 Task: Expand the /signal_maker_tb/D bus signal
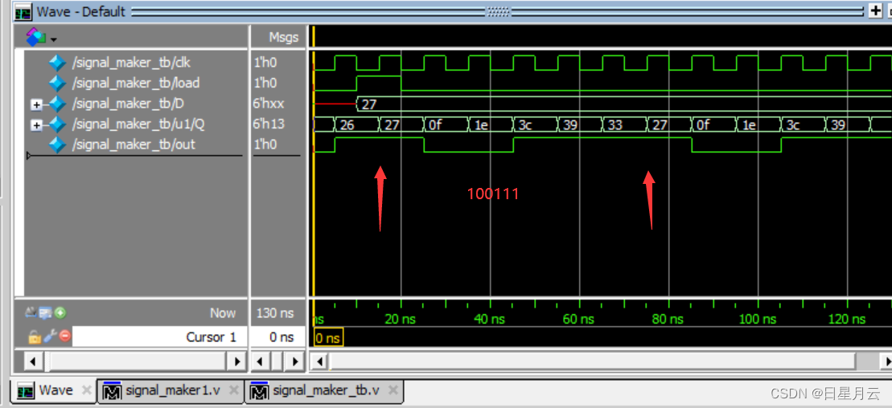pos(36,104)
